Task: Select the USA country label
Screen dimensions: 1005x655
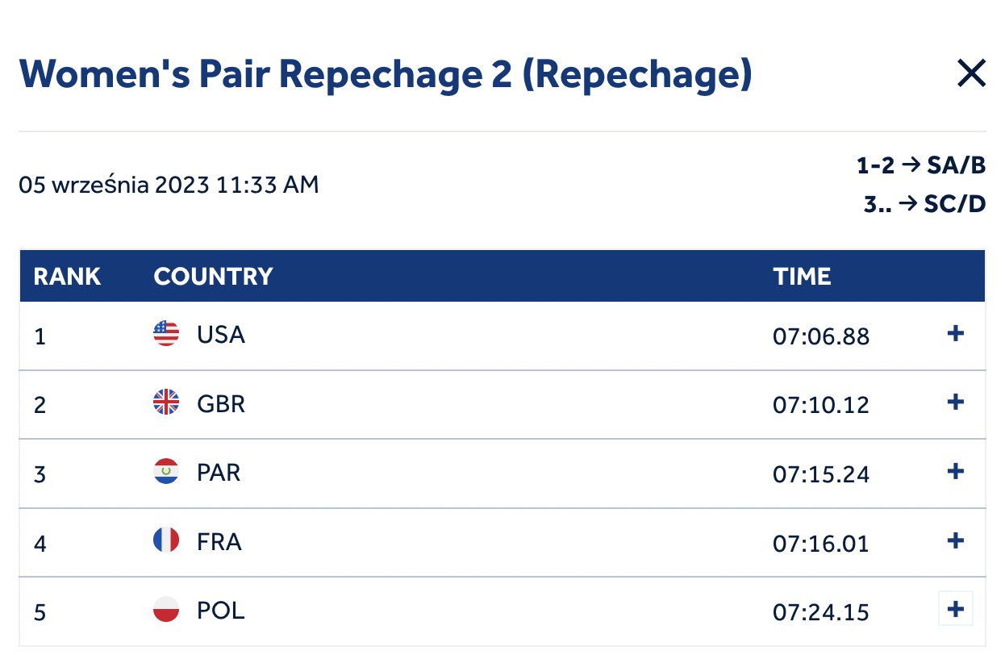Action: tap(221, 334)
